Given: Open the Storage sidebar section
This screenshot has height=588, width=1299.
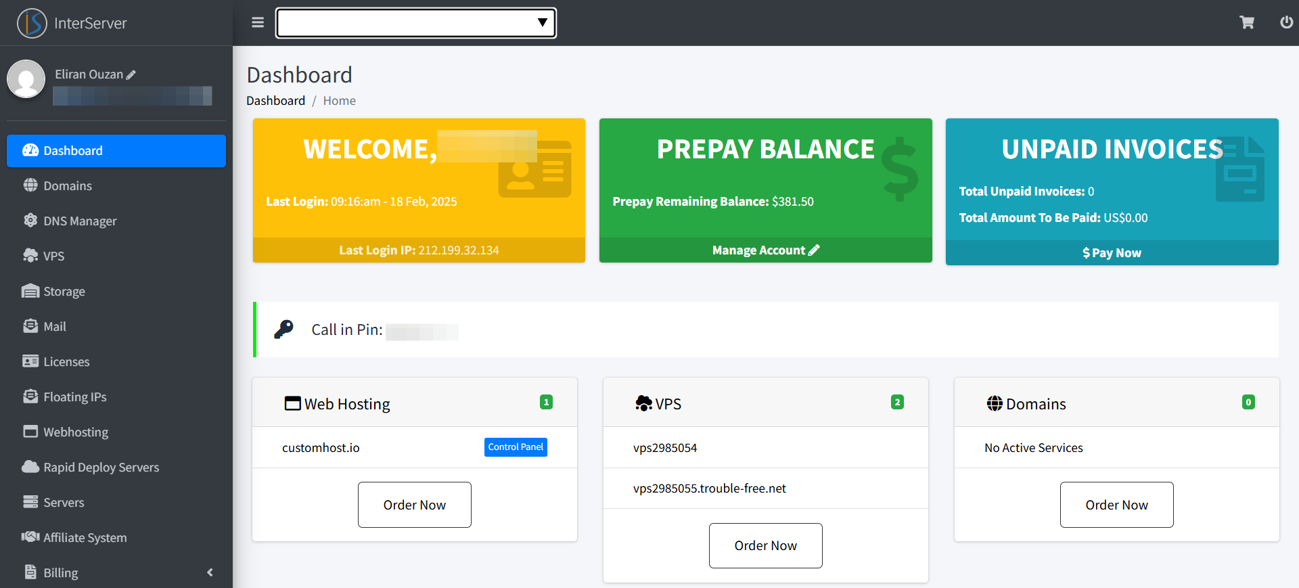Looking at the screenshot, I should click(116, 292).
